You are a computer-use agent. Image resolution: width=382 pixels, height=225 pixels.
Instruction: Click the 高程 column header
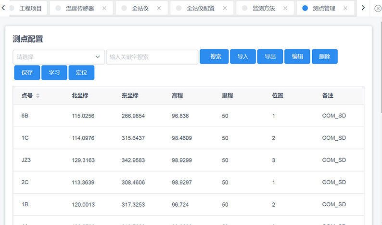coord(178,96)
